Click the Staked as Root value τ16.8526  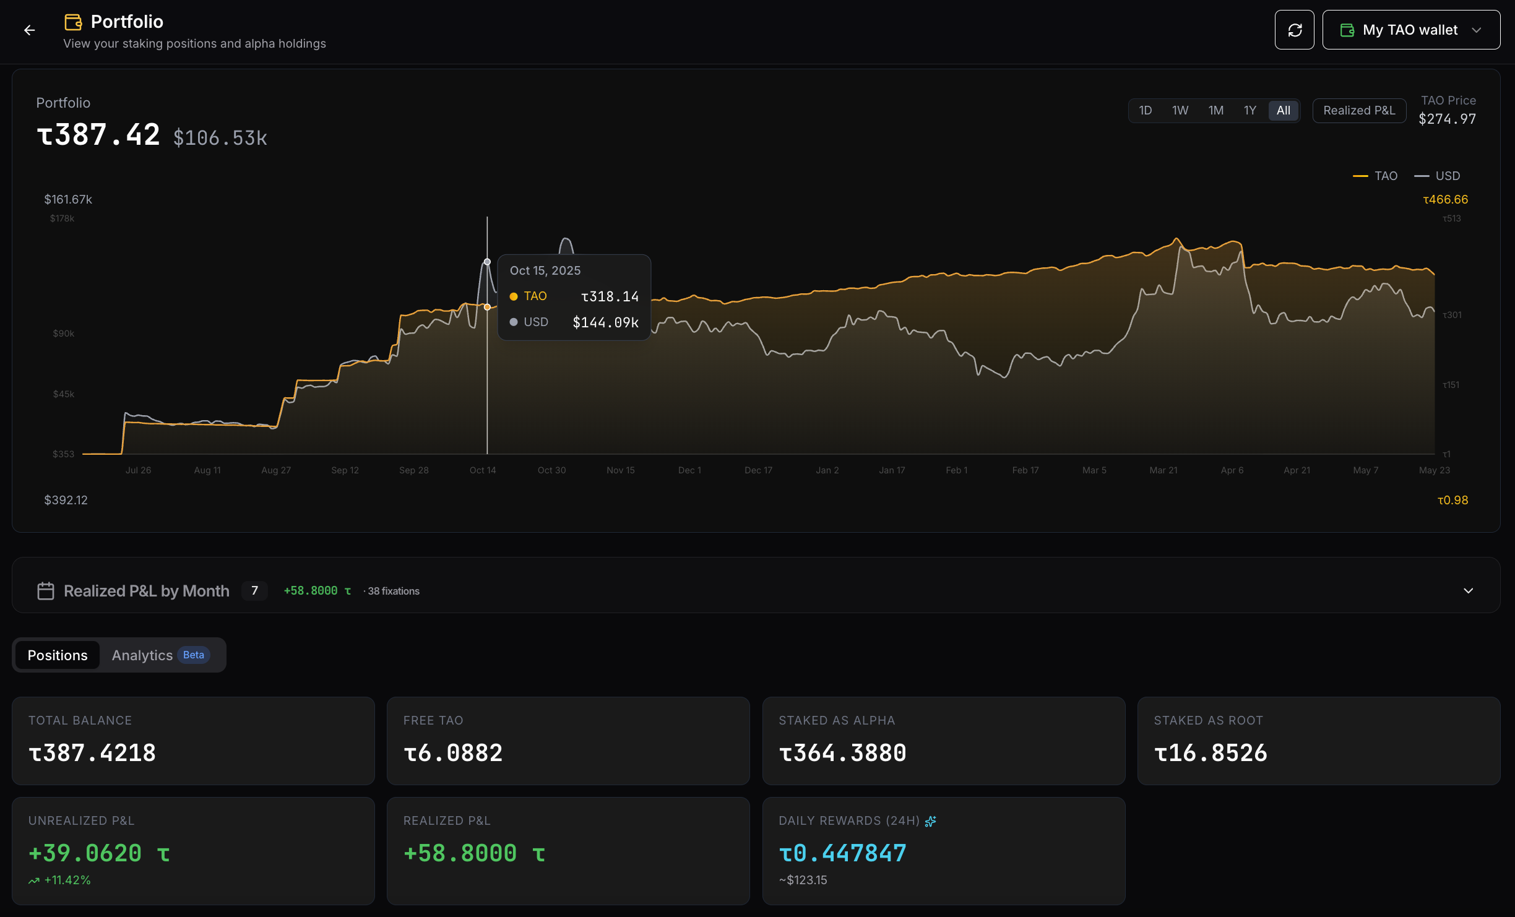[1211, 753]
